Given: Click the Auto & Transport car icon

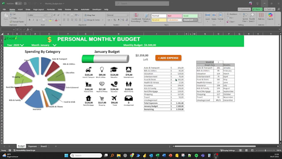Looking at the screenshot, I should point(88,70).
